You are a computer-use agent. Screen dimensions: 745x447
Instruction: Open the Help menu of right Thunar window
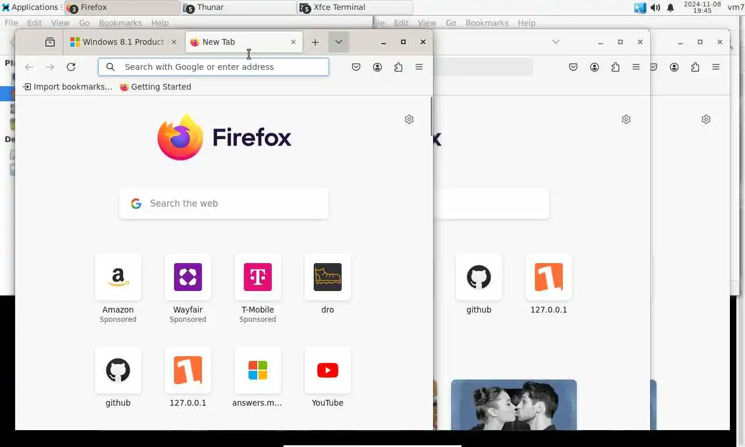tap(527, 23)
